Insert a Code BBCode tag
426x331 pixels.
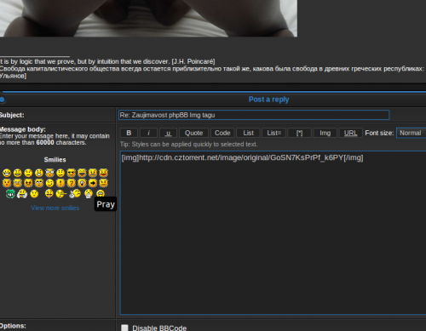[222, 133]
